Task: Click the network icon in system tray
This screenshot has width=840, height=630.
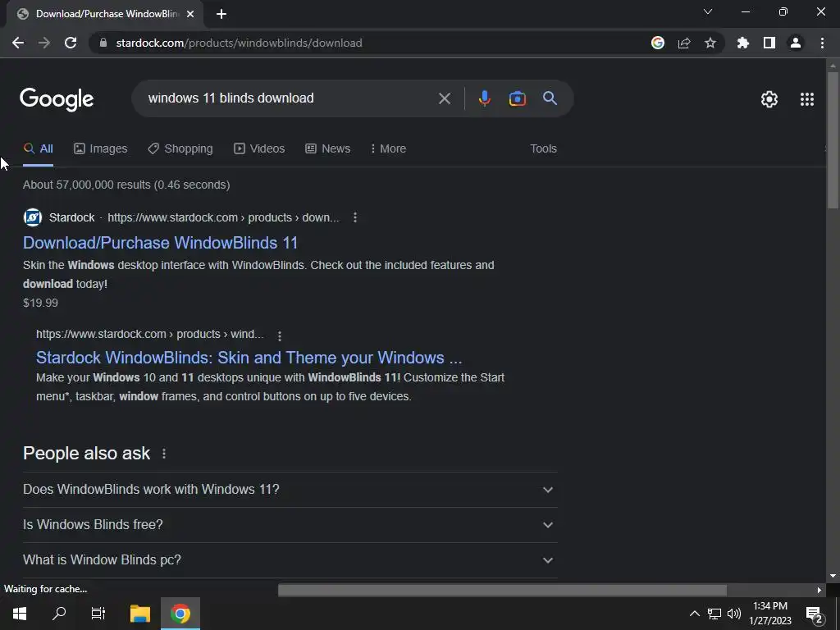Action: (x=714, y=614)
